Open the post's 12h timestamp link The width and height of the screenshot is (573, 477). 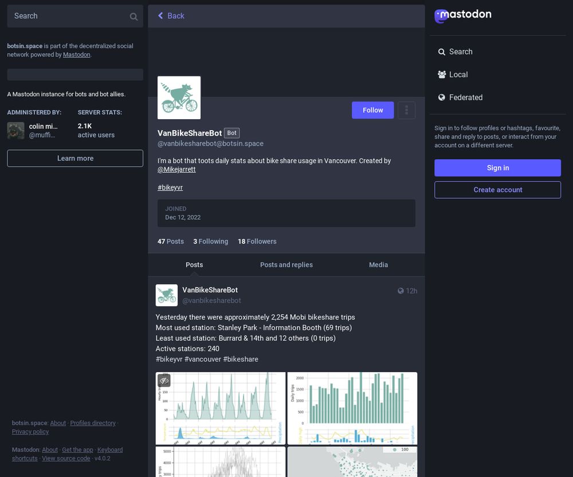point(411,291)
